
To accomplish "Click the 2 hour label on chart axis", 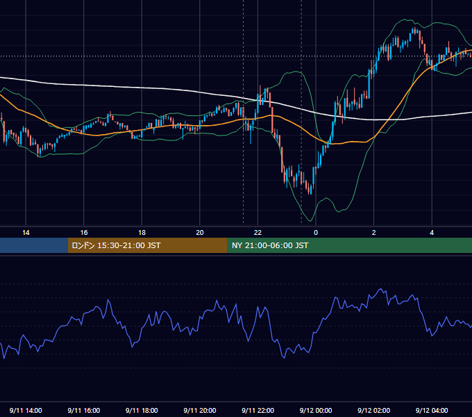I will (374, 233).
